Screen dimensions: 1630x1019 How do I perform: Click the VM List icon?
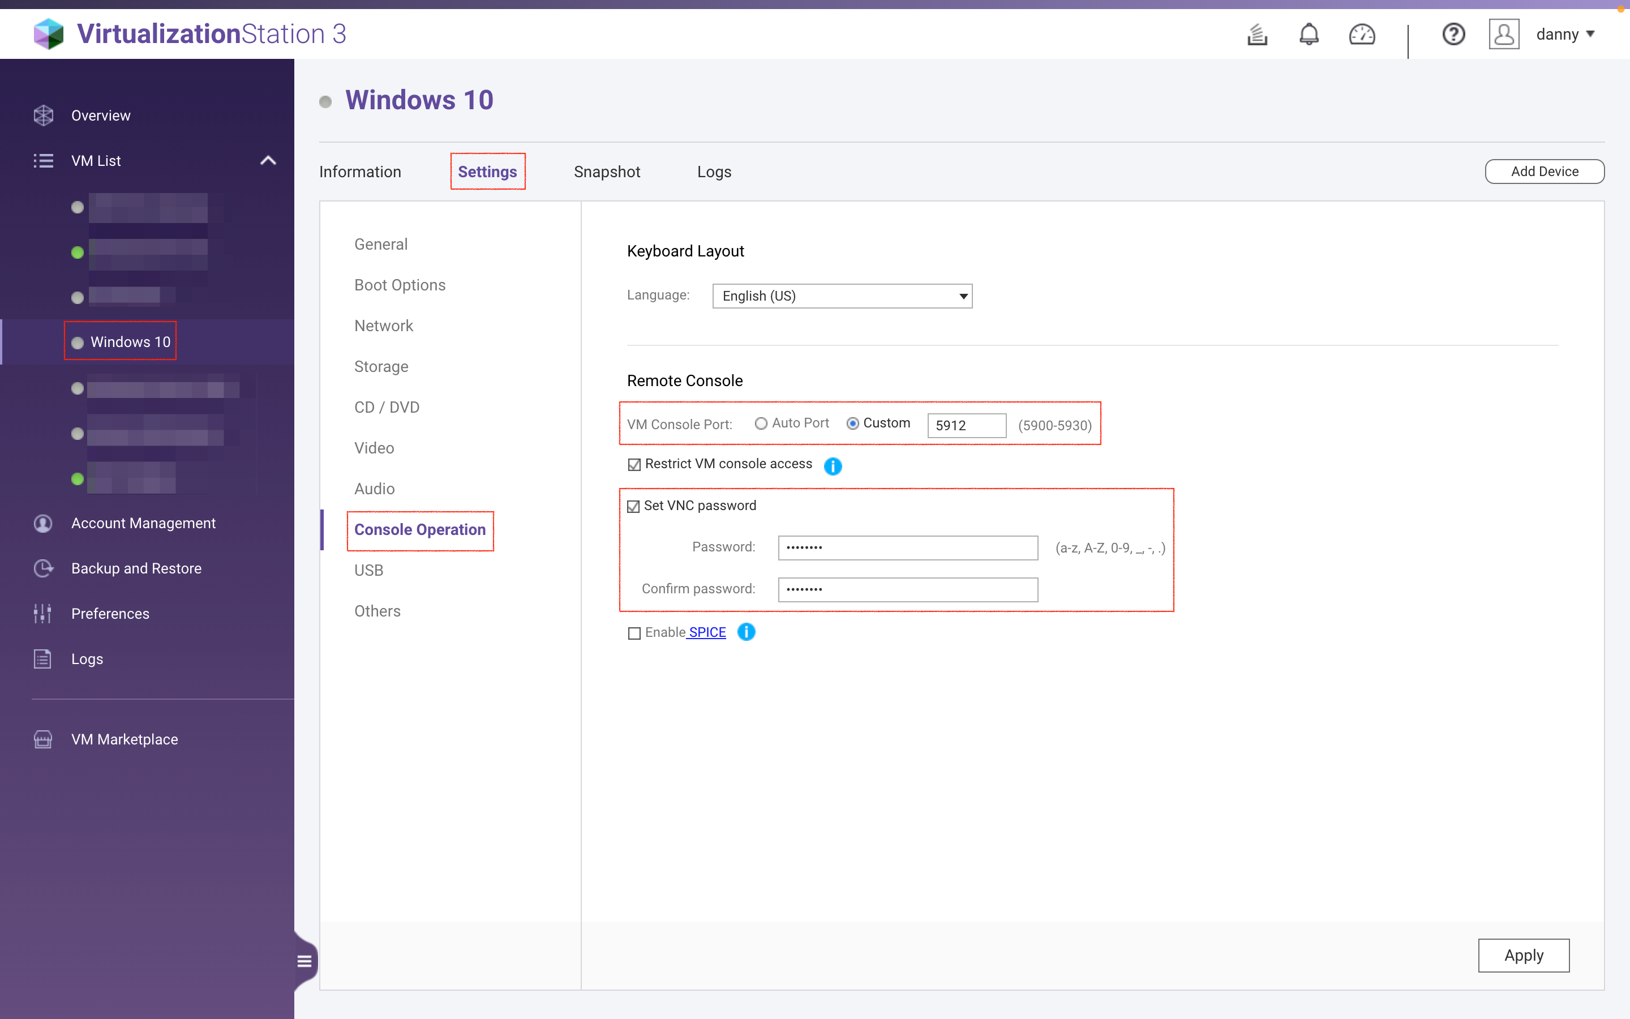[x=43, y=160]
